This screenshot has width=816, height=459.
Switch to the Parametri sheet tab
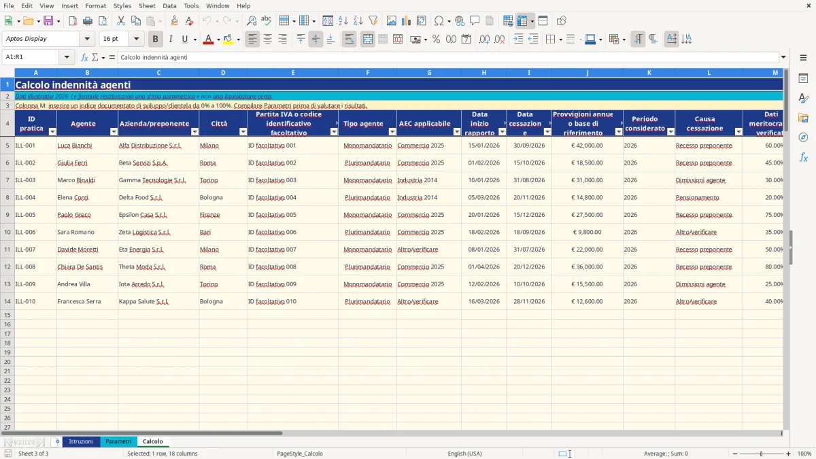click(118, 441)
